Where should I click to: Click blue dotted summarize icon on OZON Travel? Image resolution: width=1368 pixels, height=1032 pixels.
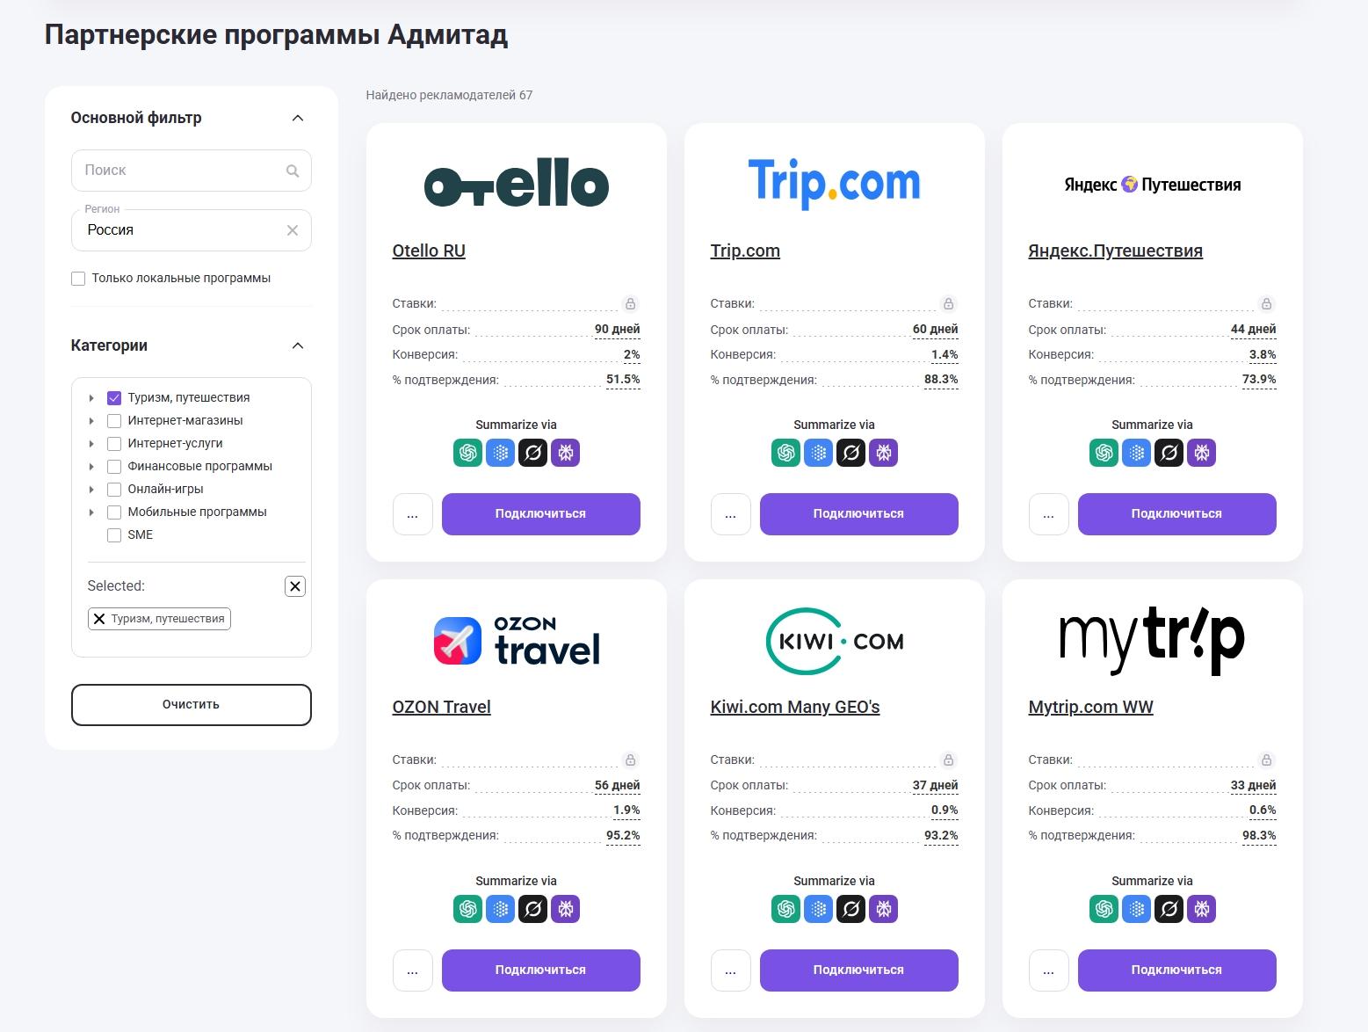(x=500, y=910)
